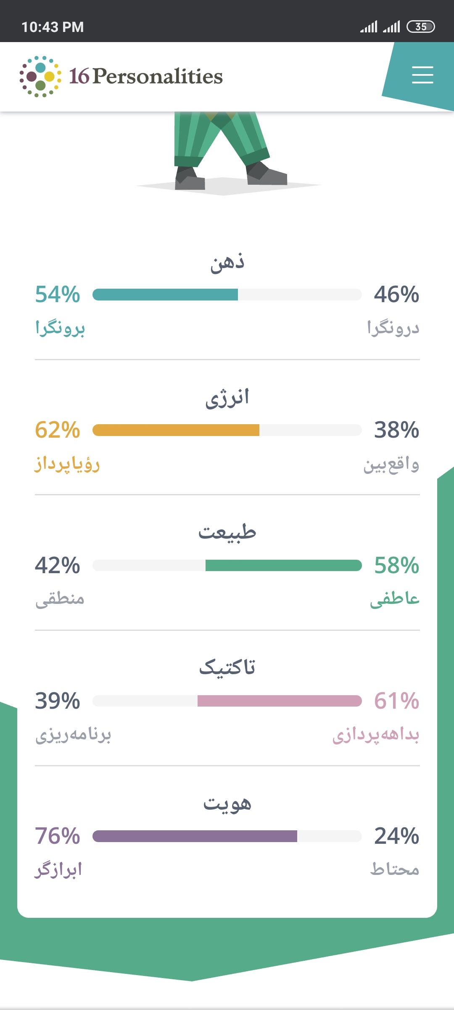Click the عاطفی (Feeling) trait label
Image resolution: width=454 pixels, height=1010 pixels.
394,599
